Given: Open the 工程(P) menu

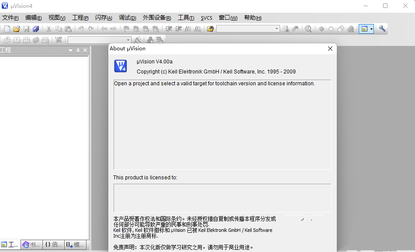Looking at the screenshot, I should pos(80,18).
